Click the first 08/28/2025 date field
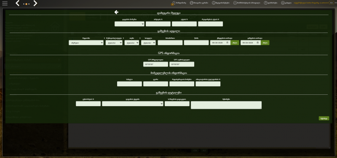Viewport: 337px width, 158px height. [x=220, y=43]
